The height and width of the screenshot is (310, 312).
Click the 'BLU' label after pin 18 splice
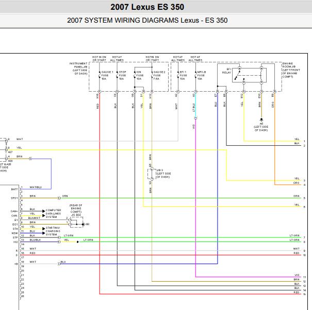pos(63,262)
